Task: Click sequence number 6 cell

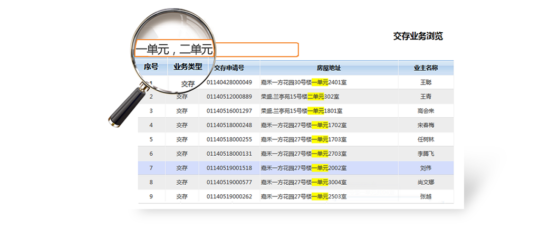Action: pyautogui.click(x=151, y=154)
